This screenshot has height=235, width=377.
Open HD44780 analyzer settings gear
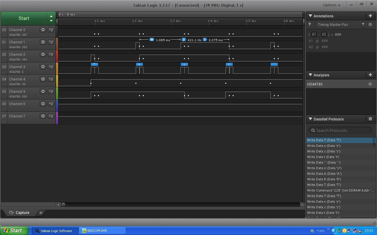370,84
